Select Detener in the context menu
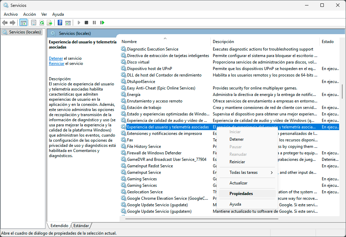The image size is (346, 237). (236, 139)
